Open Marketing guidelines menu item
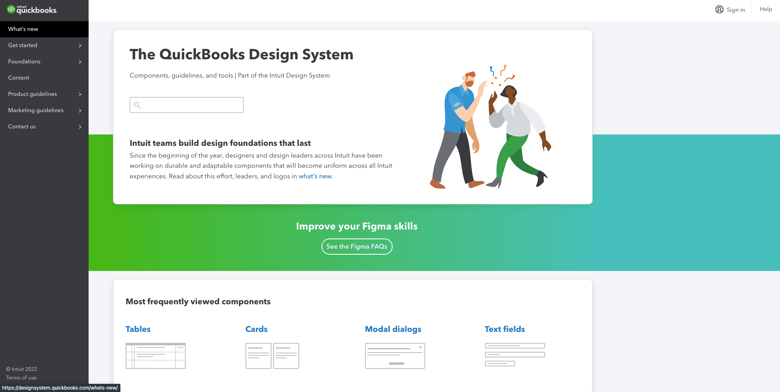The image size is (780, 392). (44, 110)
